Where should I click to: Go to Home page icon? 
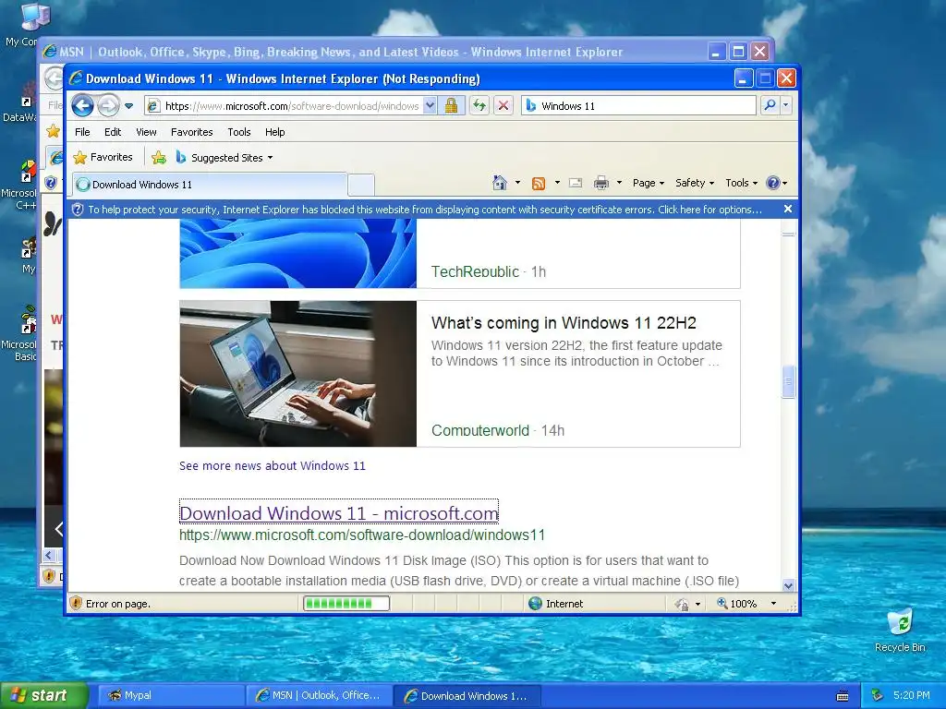(500, 183)
